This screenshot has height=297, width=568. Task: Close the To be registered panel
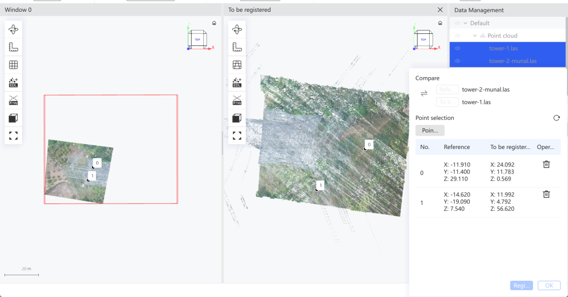pyautogui.click(x=440, y=10)
